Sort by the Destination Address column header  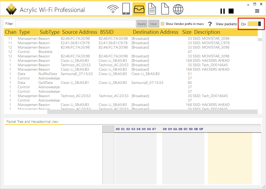[x=156, y=32]
